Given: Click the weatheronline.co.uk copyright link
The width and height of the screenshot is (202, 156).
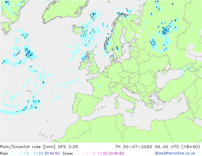Looking at the screenshot, I should (175, 153).
